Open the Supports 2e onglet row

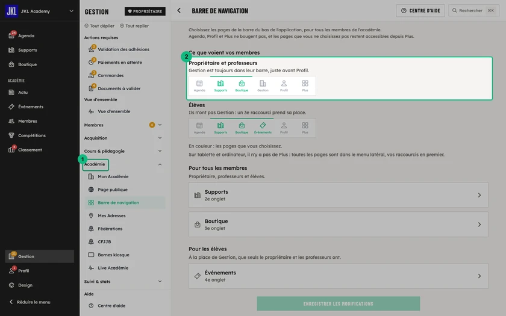click(338, 195)
